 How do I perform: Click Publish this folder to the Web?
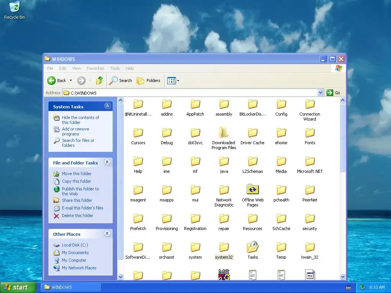(x=80, y=192)
